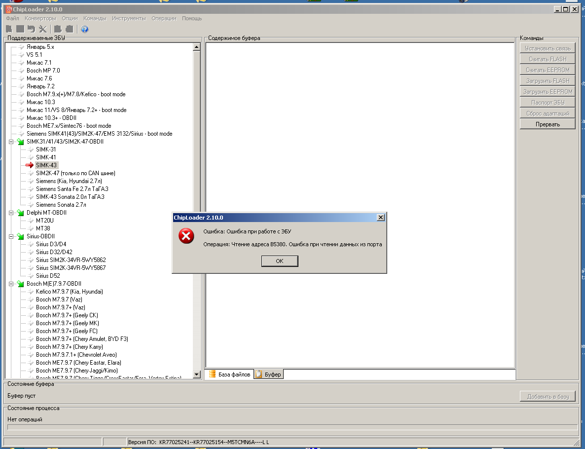The height and width of the screenshot is (449, 585).
Task: Click the undo arrow toolbar icon
Action: 31,29
